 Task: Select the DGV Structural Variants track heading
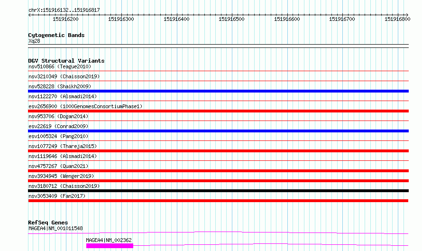66,61
